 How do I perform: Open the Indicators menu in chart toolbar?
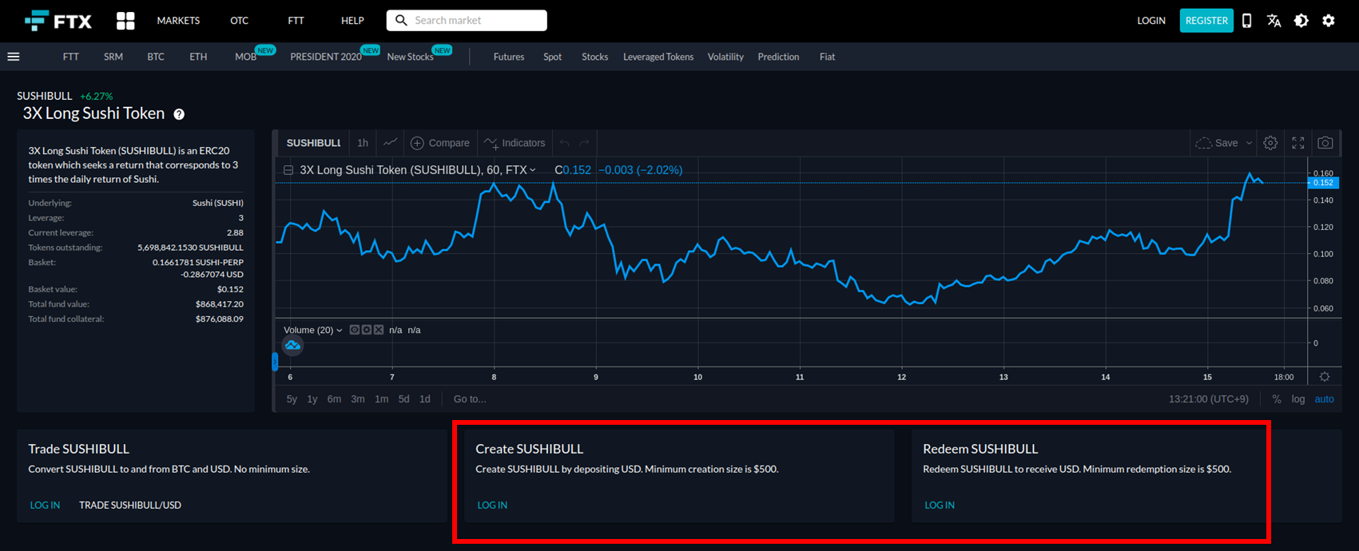coord(515,143)
